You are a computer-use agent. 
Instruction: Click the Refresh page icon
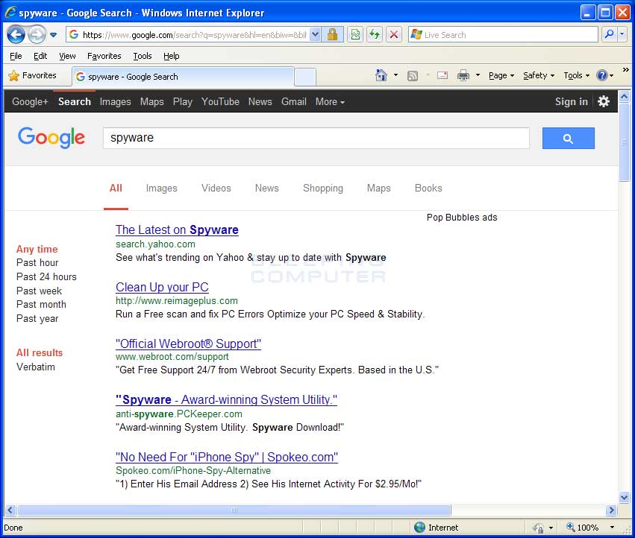(x=375, y=35)
